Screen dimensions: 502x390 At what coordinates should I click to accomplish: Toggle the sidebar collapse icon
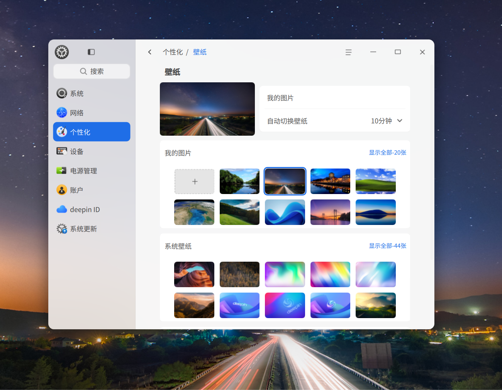pos(91,52)
